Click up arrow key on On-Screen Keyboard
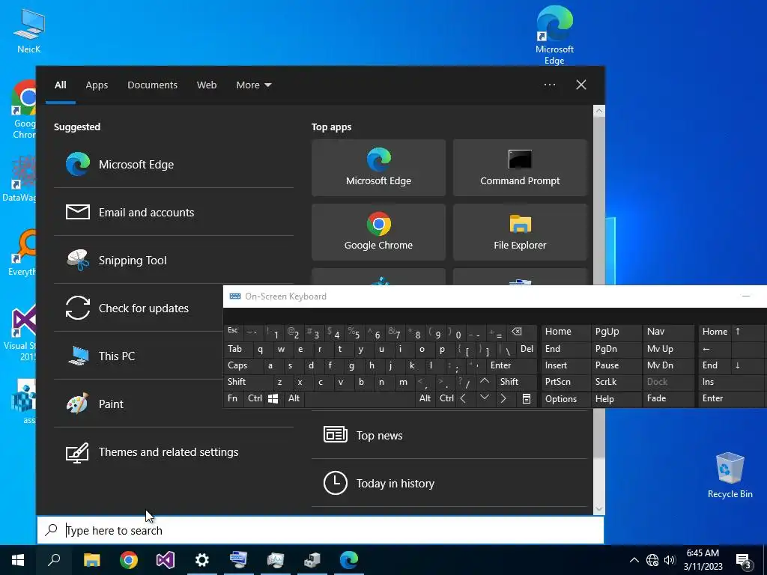The width and height of the screenshot is (767, 575). pyautogui.click(x=485, y=381)
